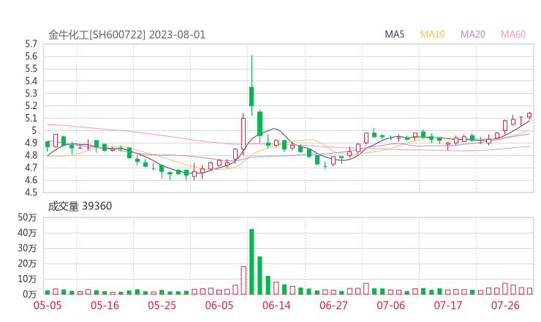Click the 06-14 date axis label
The image size is (541, 322).
coord(276,305)
